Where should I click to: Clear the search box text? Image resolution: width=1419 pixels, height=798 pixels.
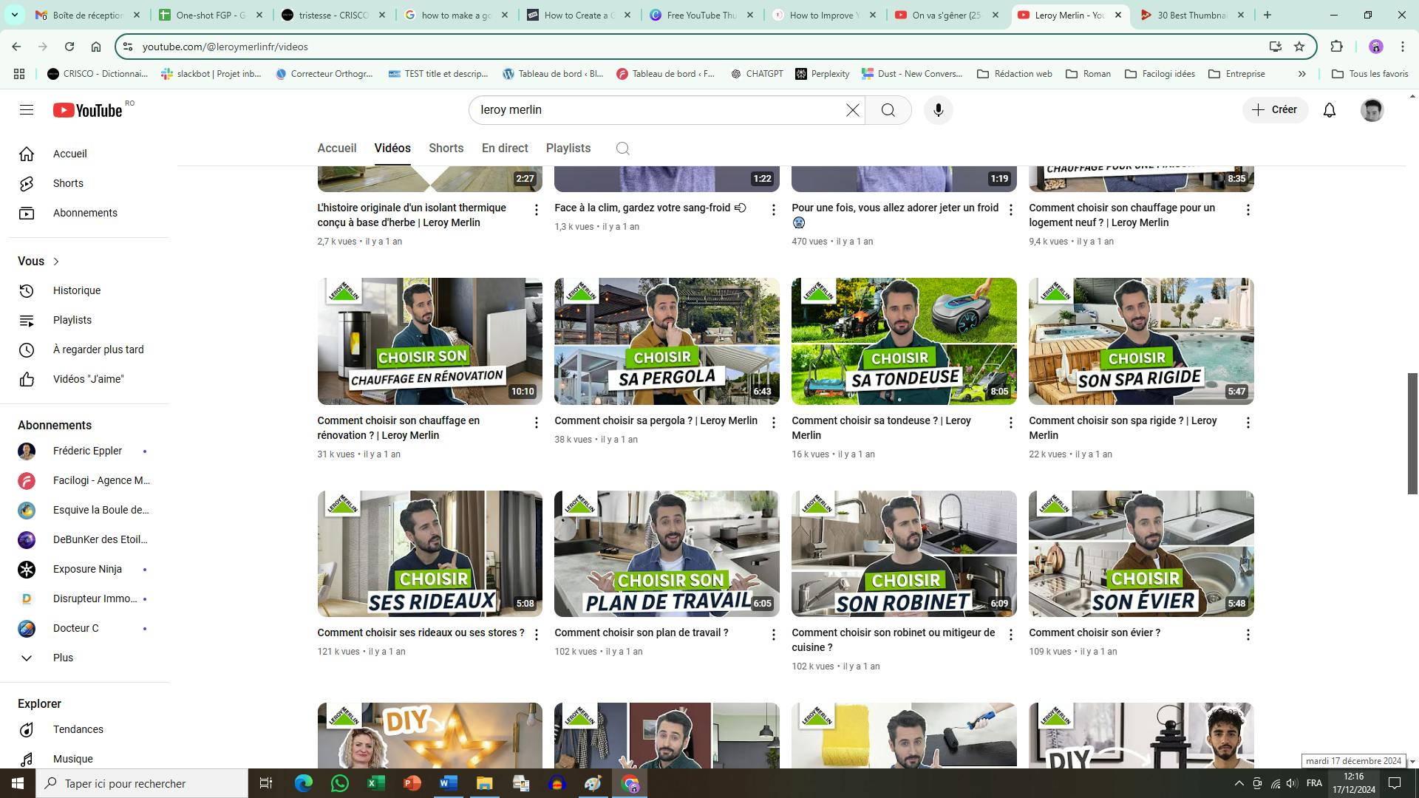coord(852,110)
